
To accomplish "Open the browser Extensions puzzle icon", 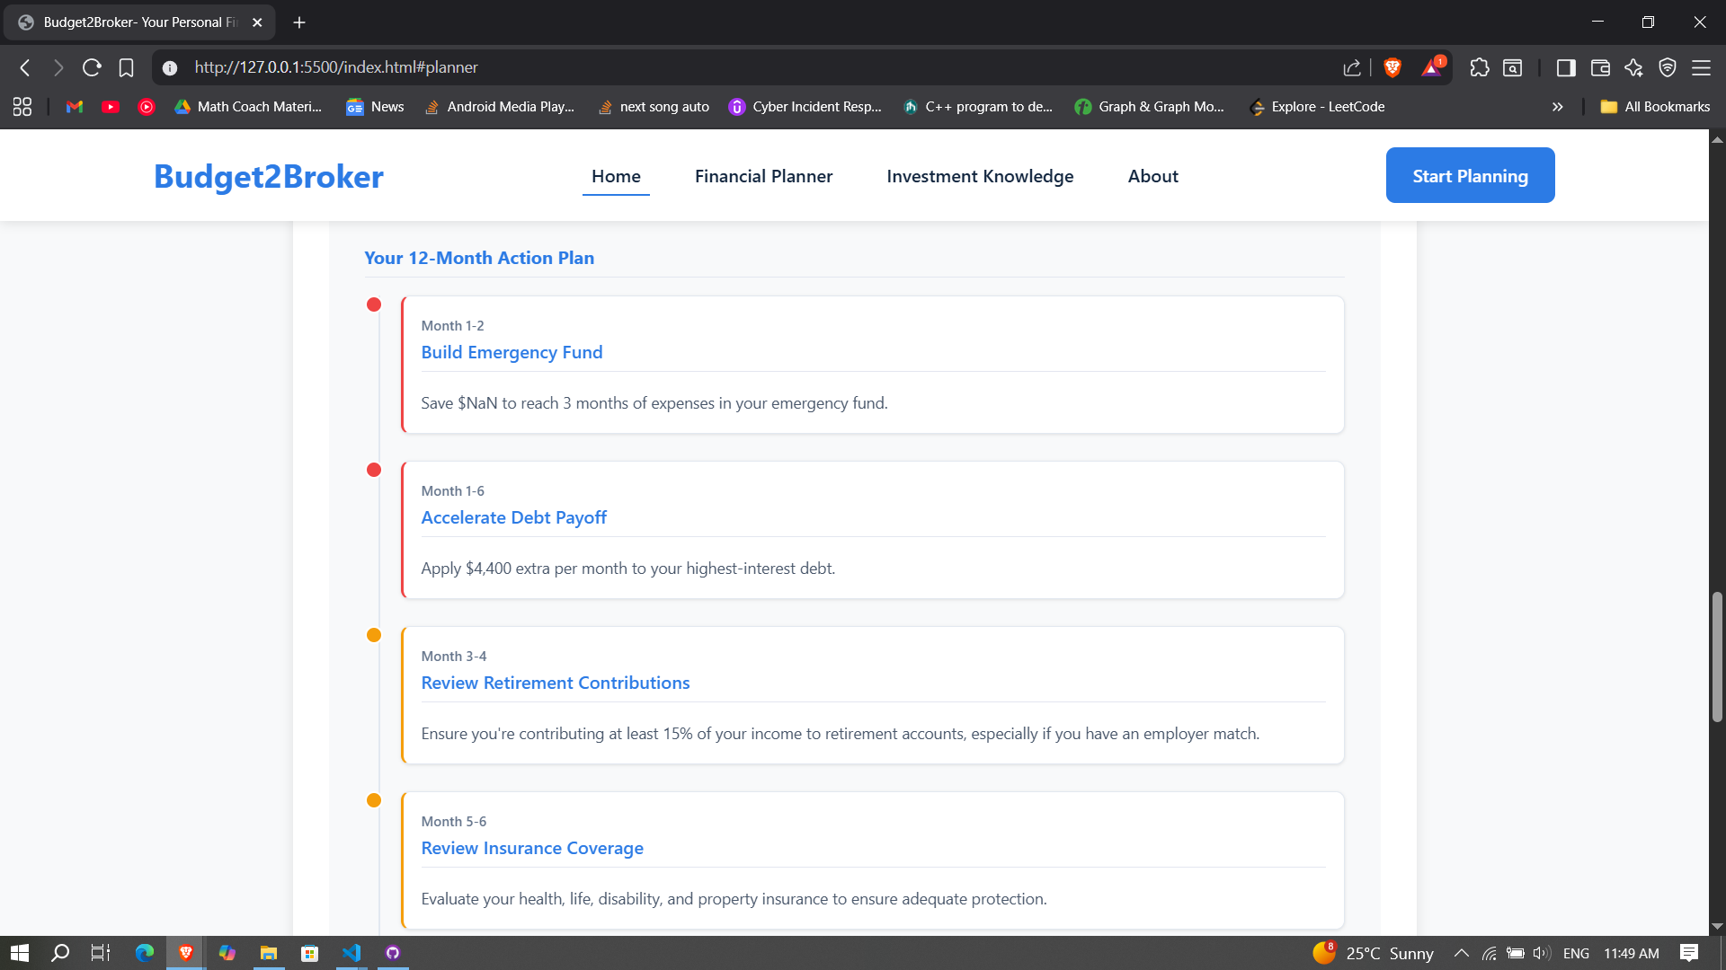I will (1479, 67).
